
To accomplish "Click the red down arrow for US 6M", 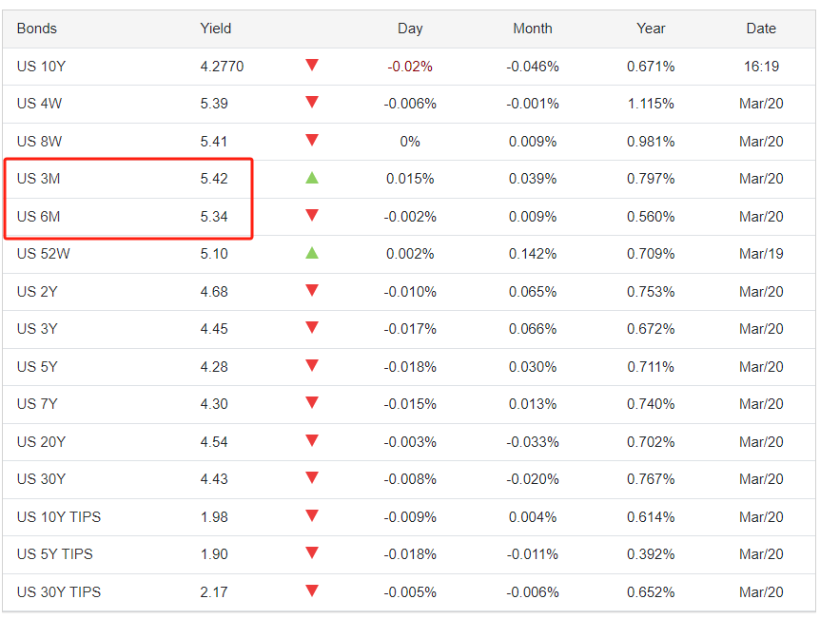I will point(312,216).
